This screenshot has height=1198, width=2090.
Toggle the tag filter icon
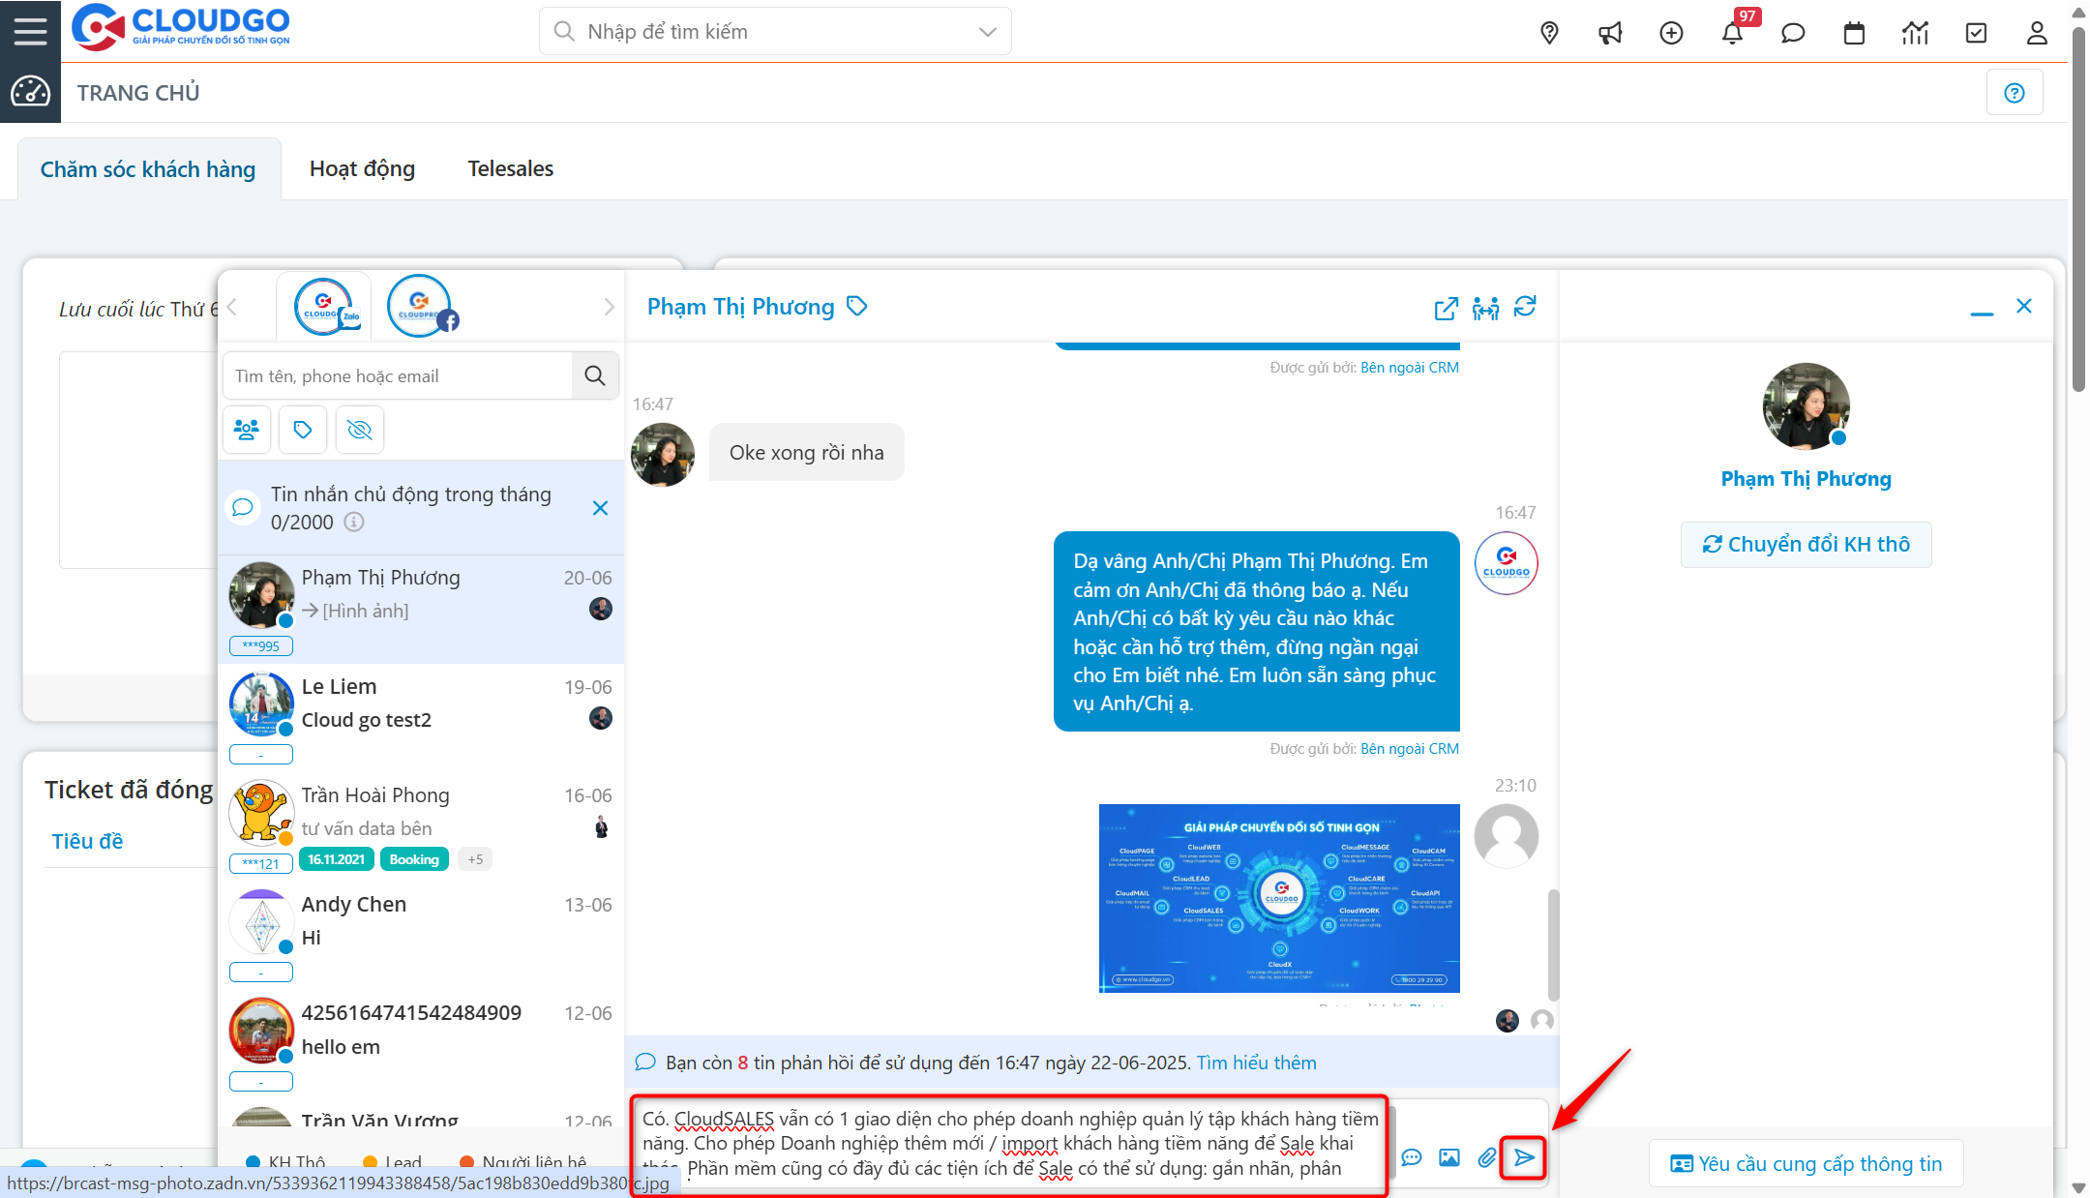click(302, 429)
